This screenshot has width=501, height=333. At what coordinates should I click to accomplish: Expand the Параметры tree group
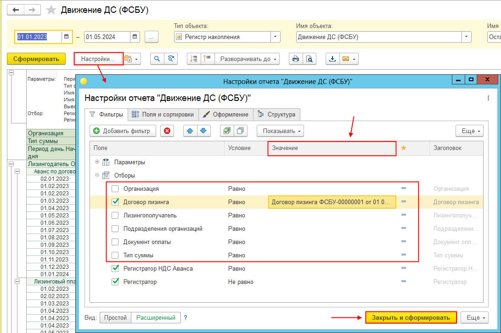coord(97,162)
